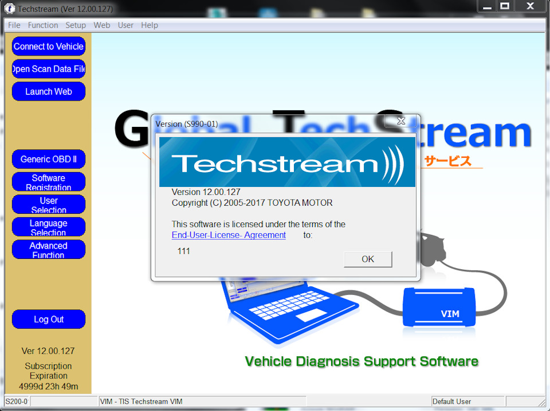Image resolution: width=550 pixels, height=411 pixels.
Task: Click the Log Out button
Action: point(48,320)
